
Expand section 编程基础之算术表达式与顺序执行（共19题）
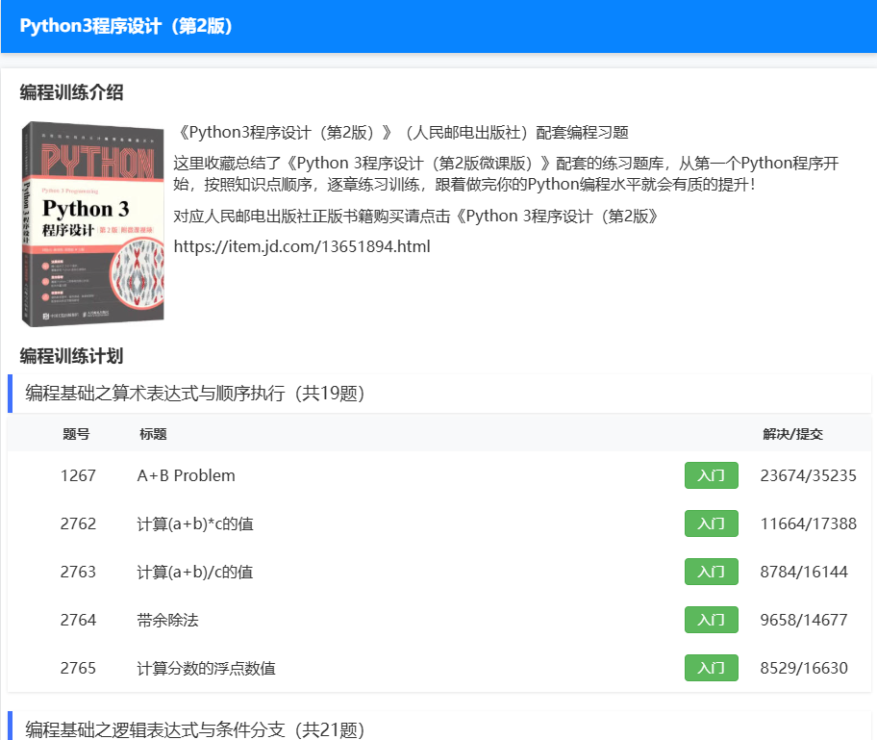439,394
